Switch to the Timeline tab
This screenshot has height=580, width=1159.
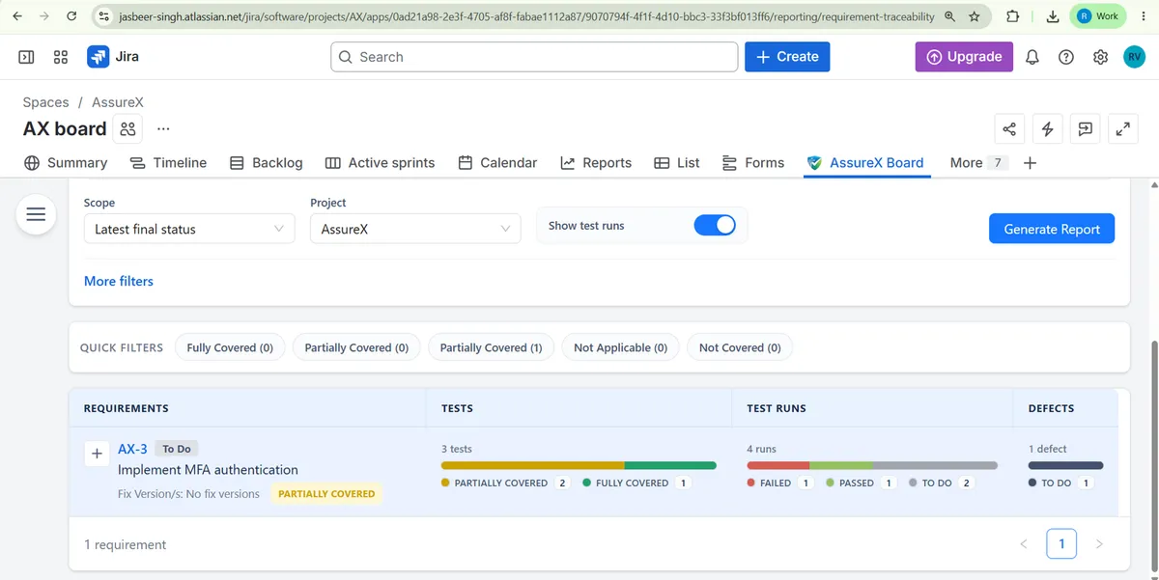(168, 163)
